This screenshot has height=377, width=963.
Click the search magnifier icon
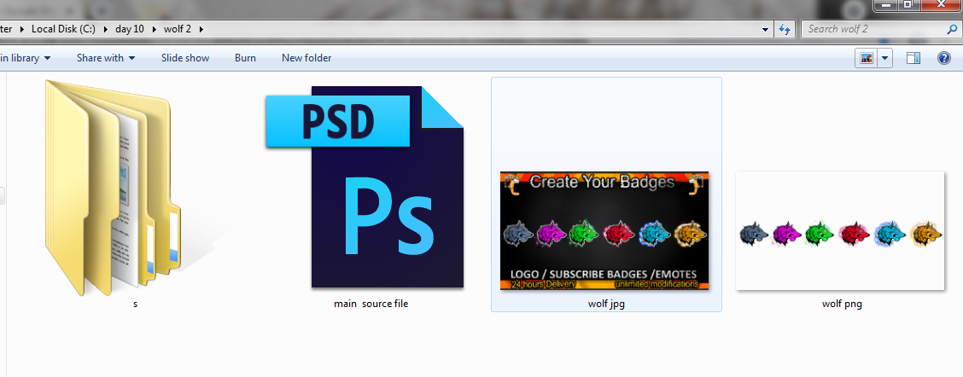[951, 29]
